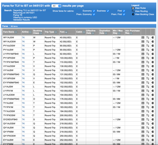View routing for the LY1AJOSW fare
158x145 pixels.
[148, 95]
